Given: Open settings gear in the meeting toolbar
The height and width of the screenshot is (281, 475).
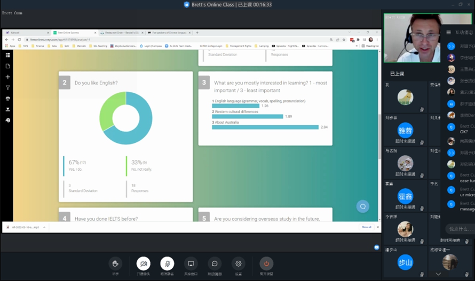Looking at the screenshot, I should tap(238, 263).
